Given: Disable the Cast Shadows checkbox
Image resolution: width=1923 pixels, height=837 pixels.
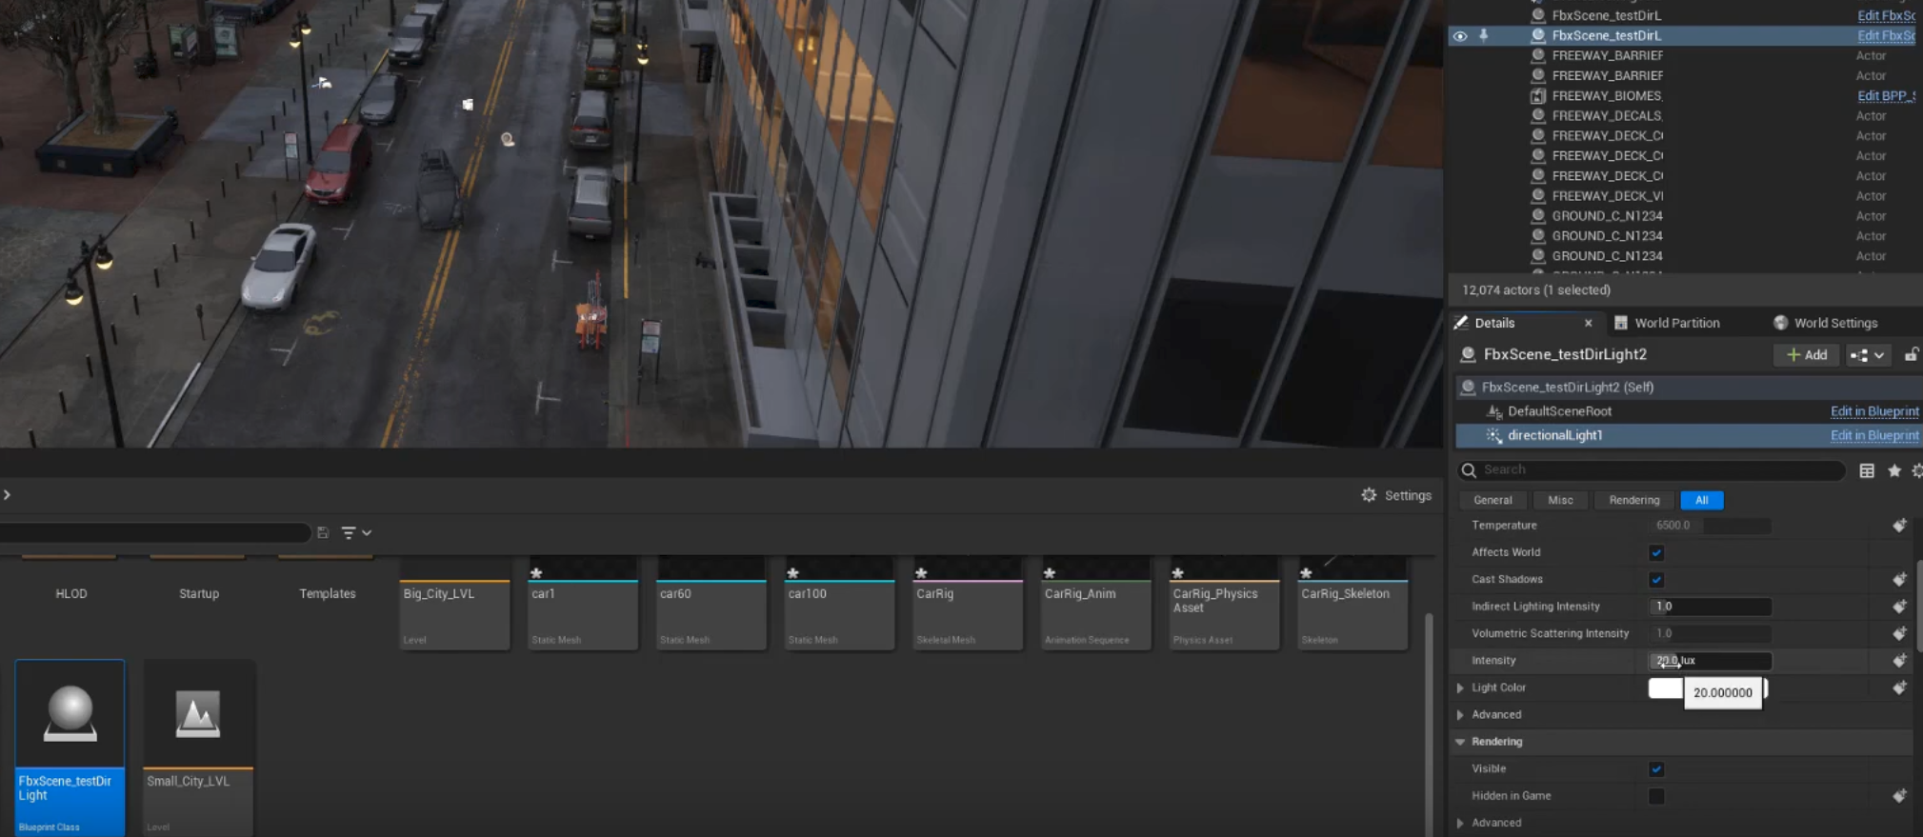Looking at the screenshot, I should tap(1656, 580).
